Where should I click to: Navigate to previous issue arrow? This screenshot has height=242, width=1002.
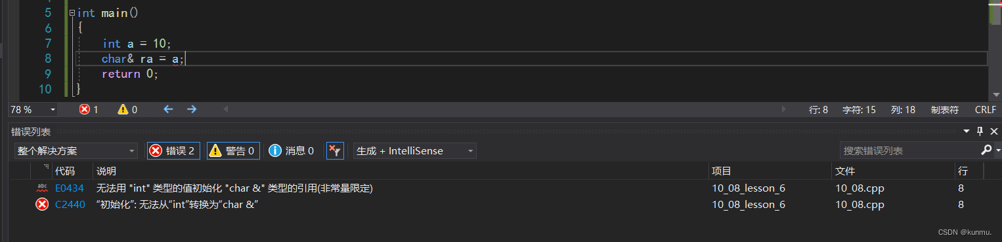168,109
